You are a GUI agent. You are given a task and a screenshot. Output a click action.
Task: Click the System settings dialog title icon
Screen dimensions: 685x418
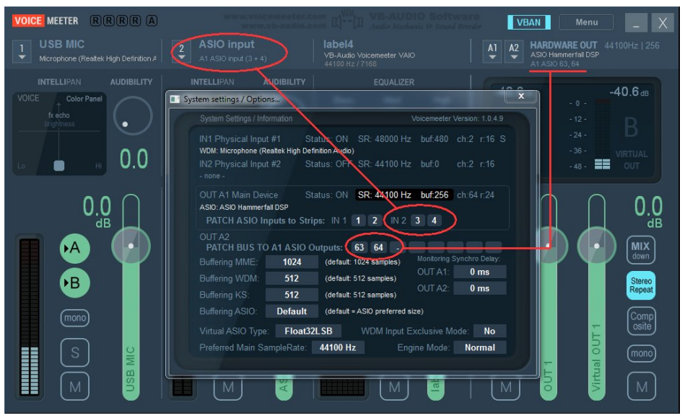click(175, 99)
